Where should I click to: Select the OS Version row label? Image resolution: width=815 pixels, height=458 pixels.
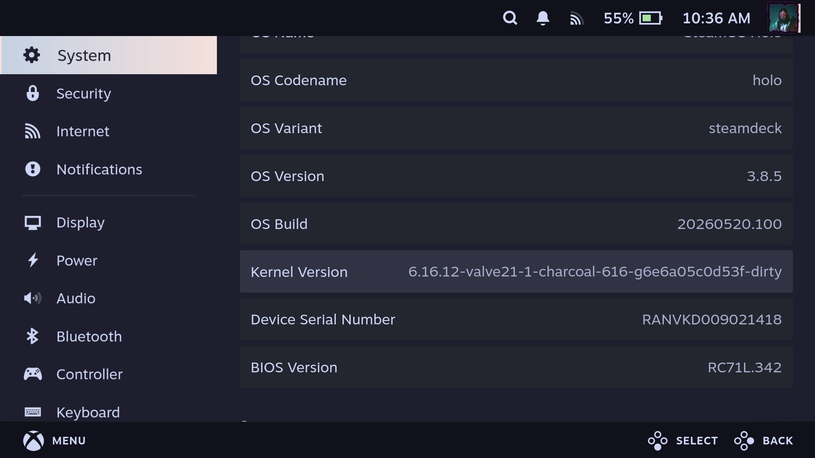pos(287,176)
